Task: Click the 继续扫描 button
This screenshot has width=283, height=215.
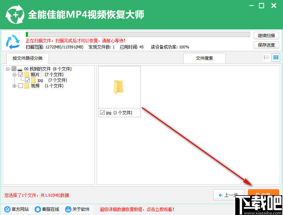Action: point(266,35)
